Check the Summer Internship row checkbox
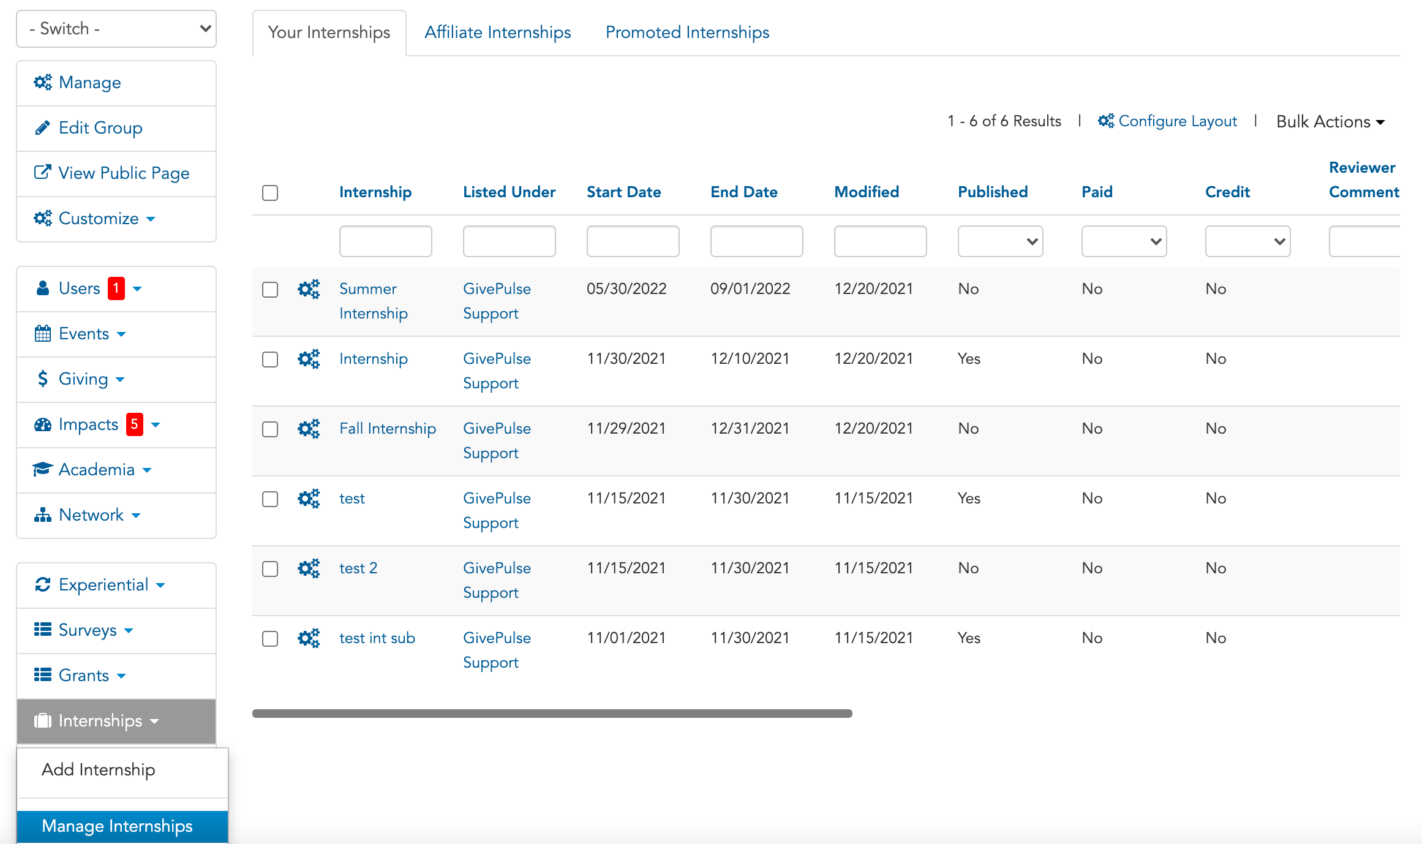Viewport: 1422px width, 844px height. point(270,290)
